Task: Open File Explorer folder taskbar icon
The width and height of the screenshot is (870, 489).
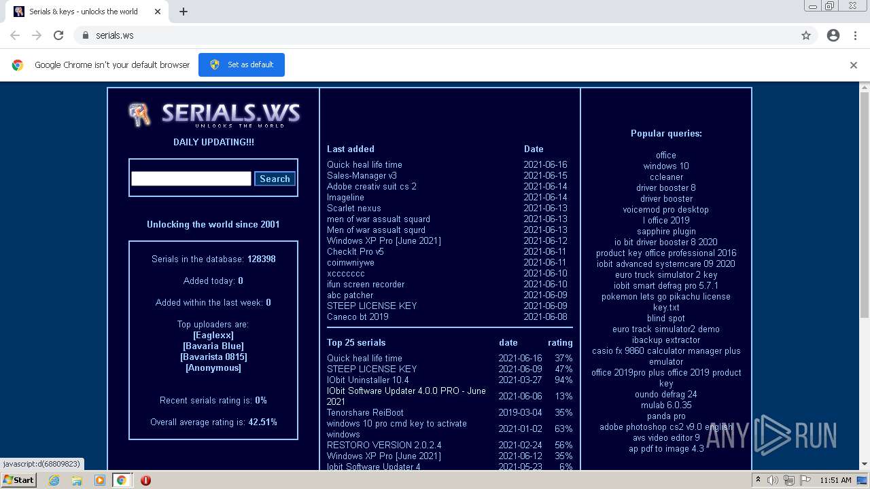Action: pos(77,480)
